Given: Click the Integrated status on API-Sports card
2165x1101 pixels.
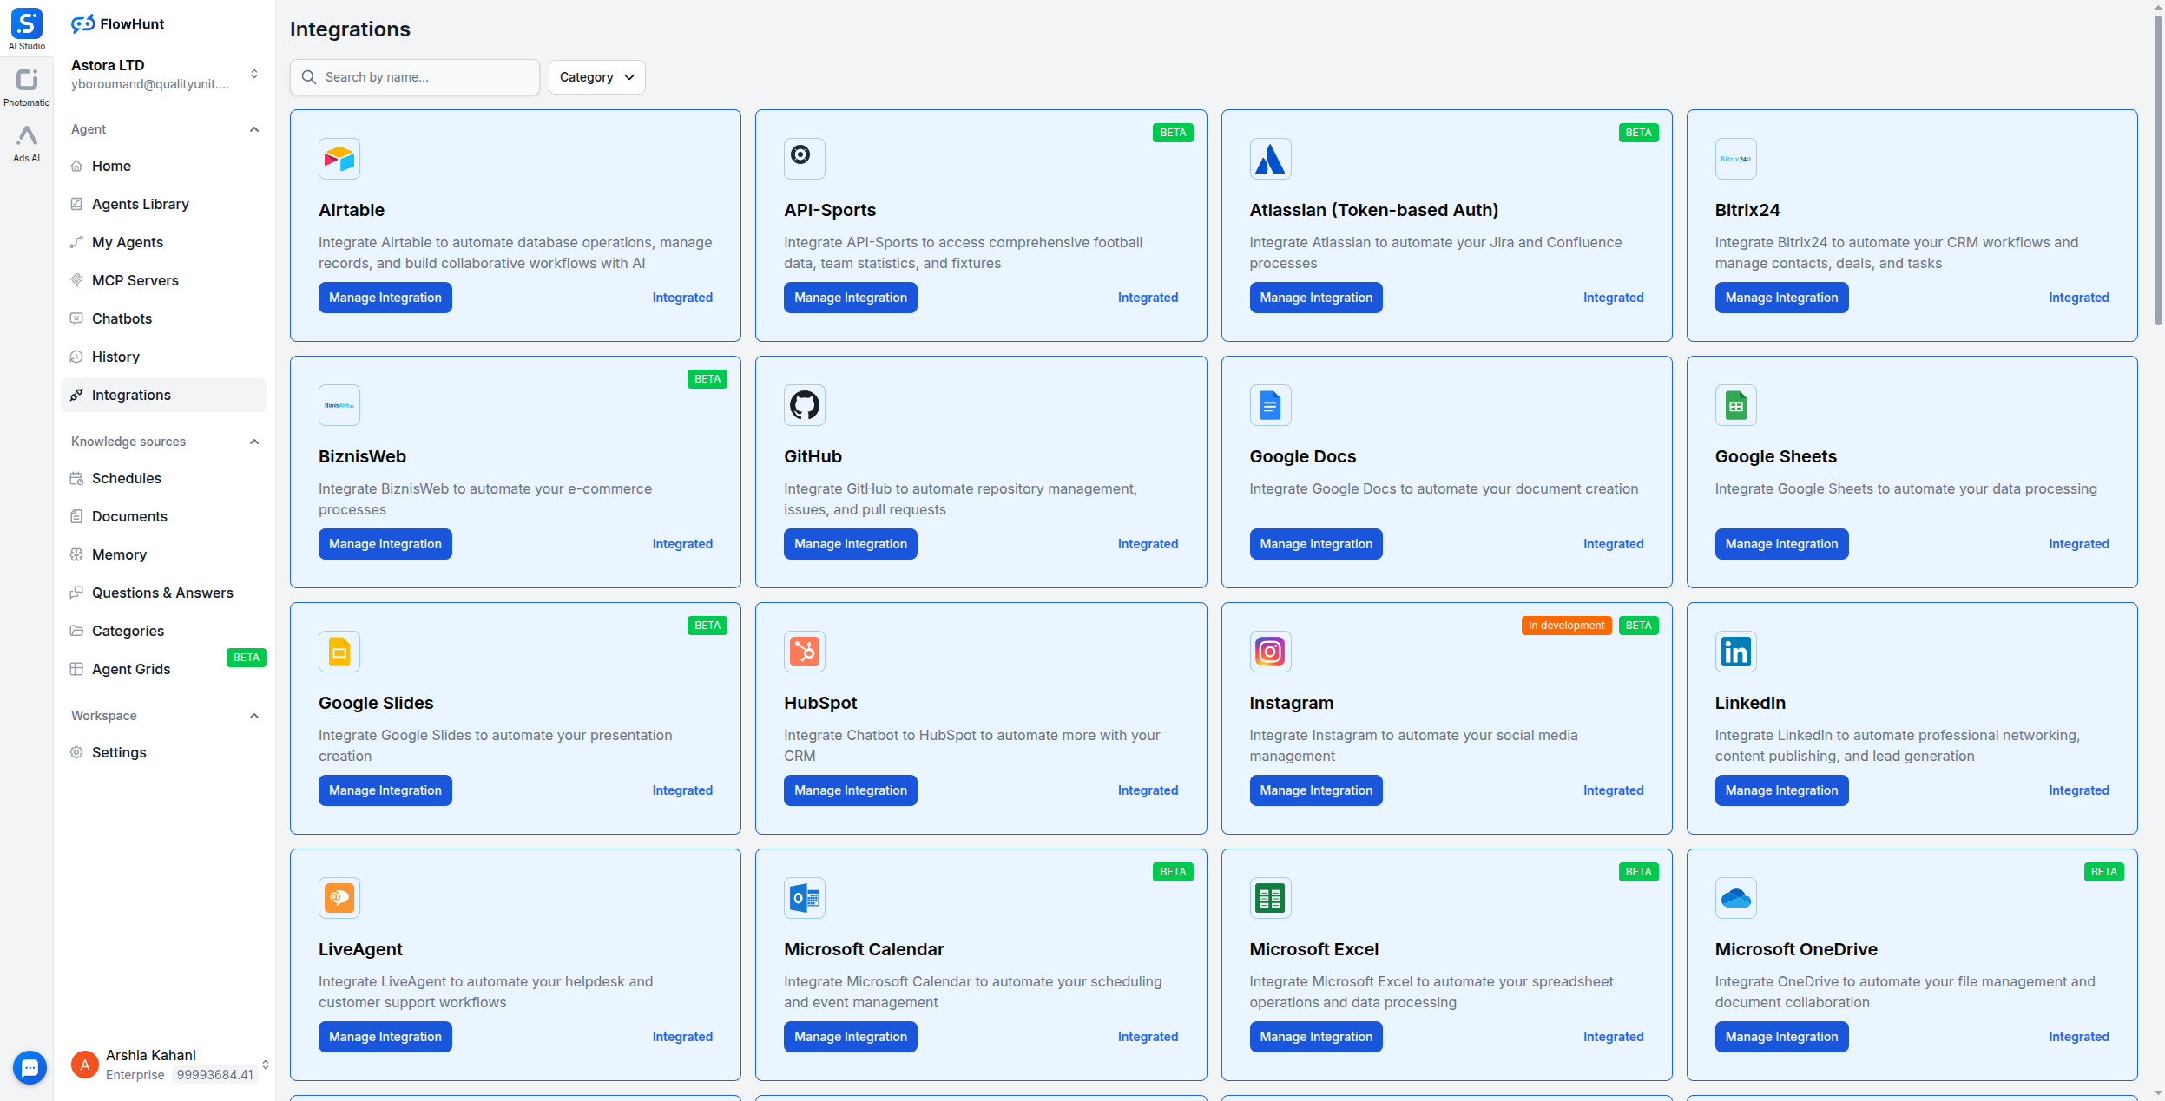Looking at the screenshot, I should click(x=1148, y=298).
